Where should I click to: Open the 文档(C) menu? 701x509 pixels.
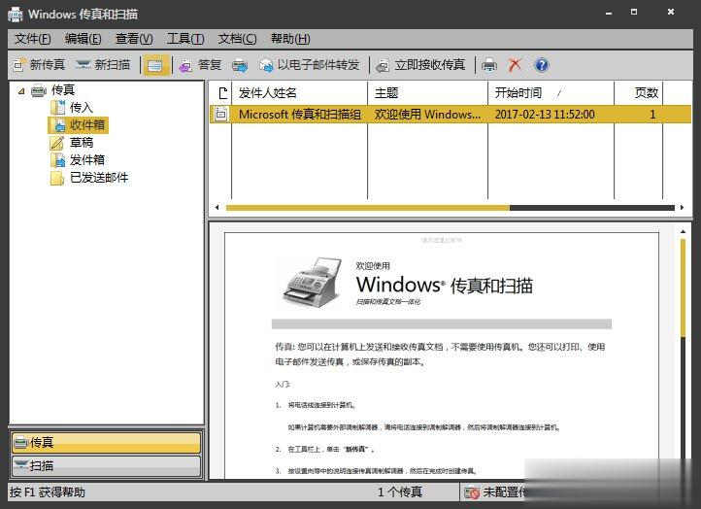(x=237, y=39)
